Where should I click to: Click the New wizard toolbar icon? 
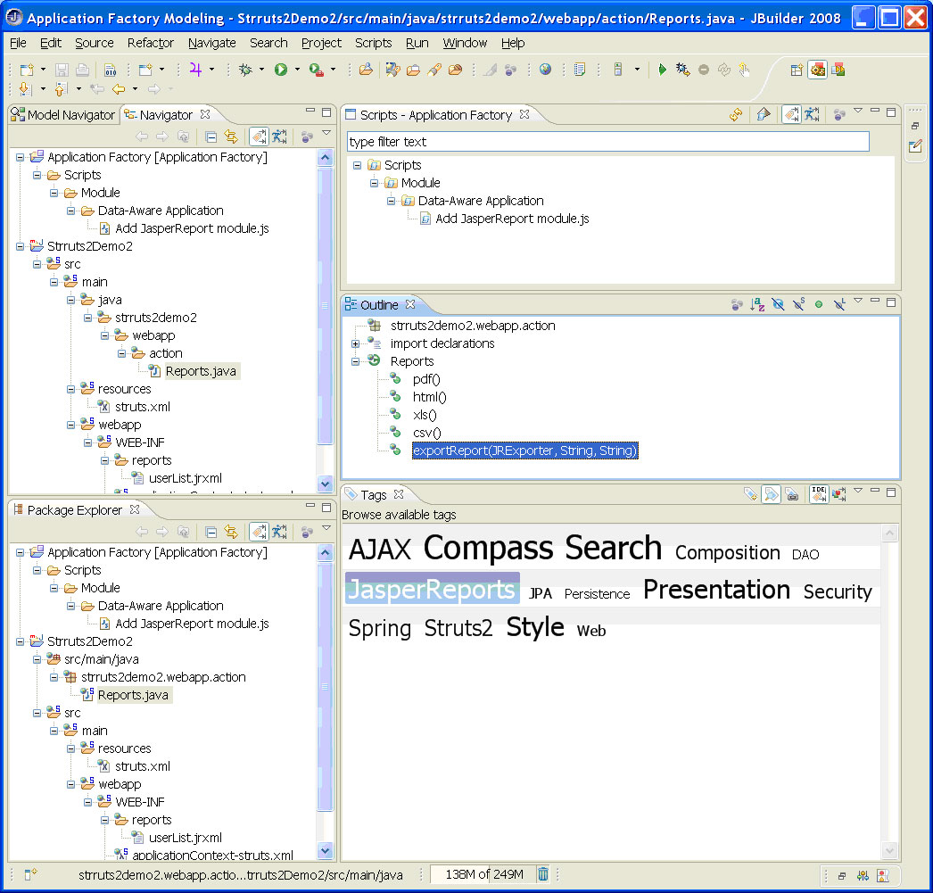coord(26,70)
